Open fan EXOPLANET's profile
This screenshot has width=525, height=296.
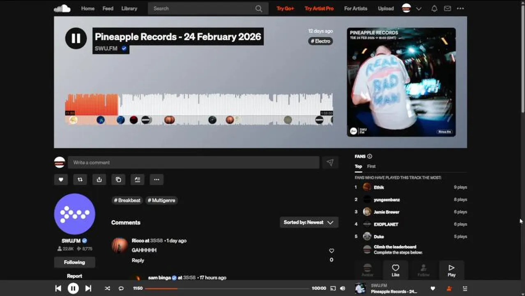tap(386, 224)
